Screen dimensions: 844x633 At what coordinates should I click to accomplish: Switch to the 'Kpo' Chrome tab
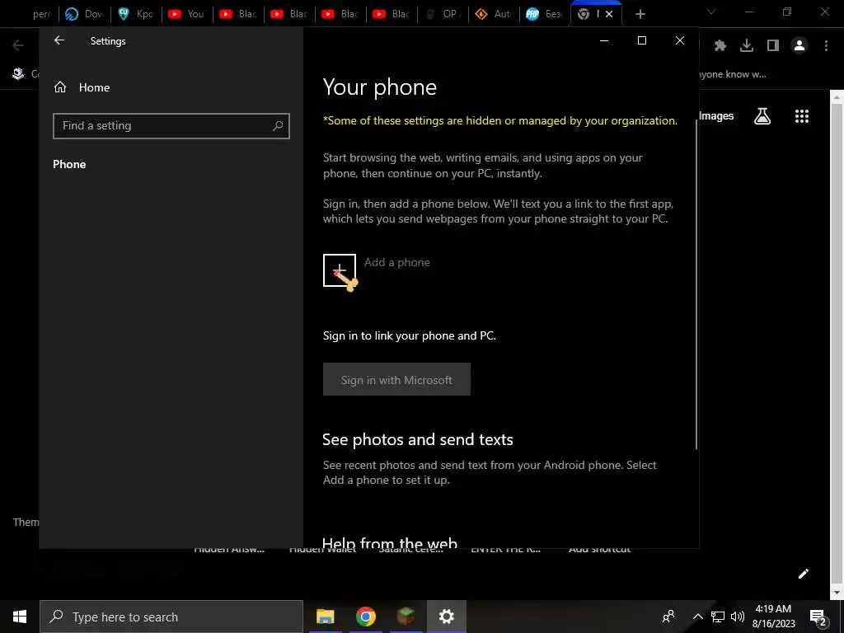(136, 14)
